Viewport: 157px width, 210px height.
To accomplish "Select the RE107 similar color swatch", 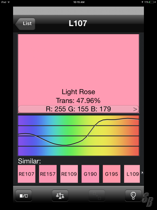I will (26, 174).
